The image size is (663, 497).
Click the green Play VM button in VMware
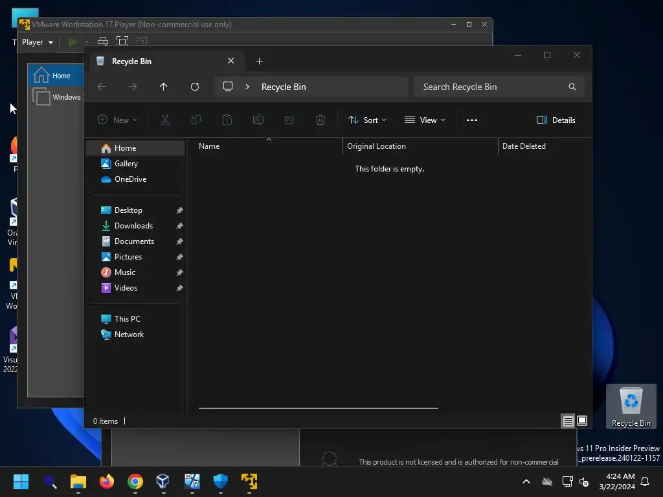73,41
